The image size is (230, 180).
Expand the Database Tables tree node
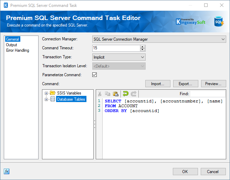(46, 99)
